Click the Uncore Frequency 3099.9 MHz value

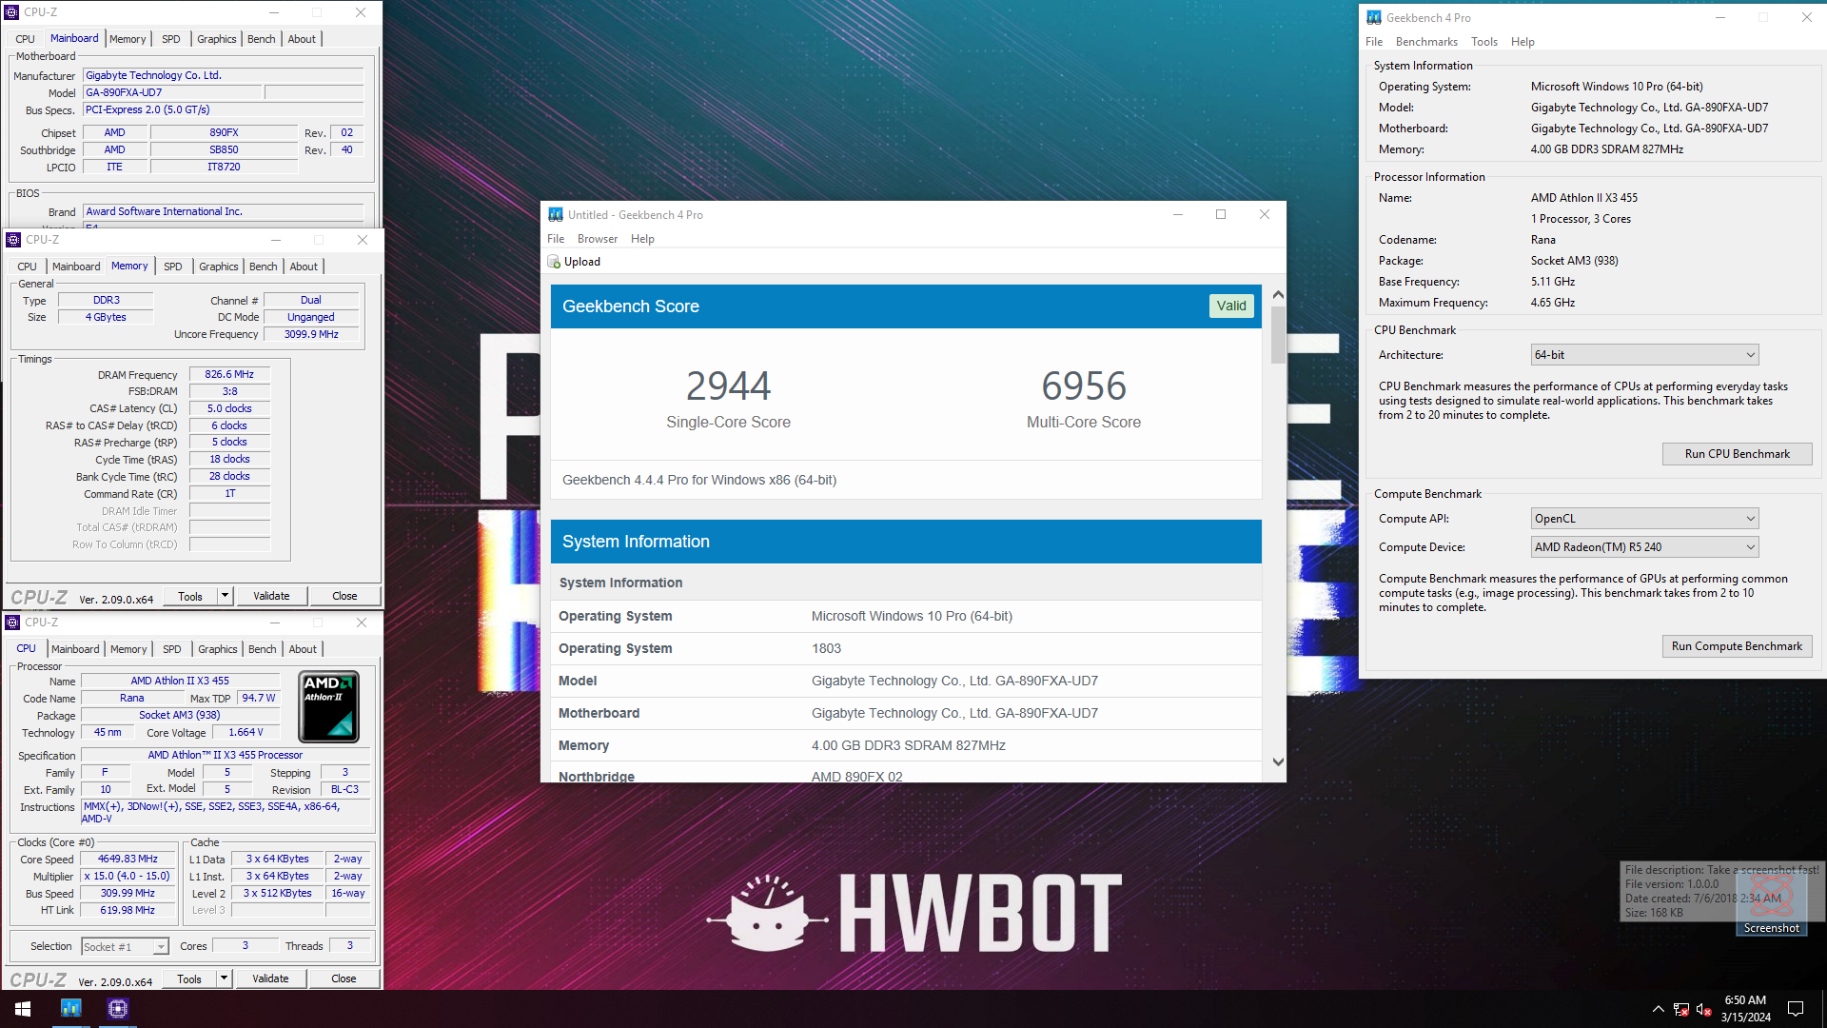pos(311,334)
